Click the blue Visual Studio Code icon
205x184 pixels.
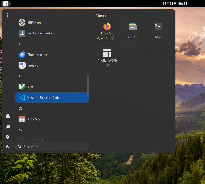22,98
